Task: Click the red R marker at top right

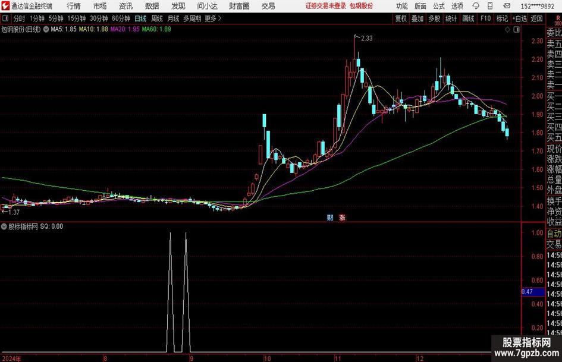Action: [x=558, y=18]
